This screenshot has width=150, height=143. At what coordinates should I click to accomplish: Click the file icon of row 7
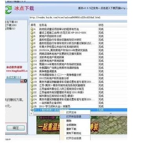pos(32,40)
